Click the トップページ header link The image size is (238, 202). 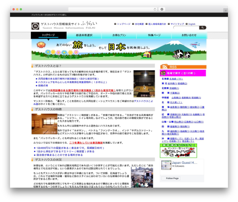click(x=124, y=24)
